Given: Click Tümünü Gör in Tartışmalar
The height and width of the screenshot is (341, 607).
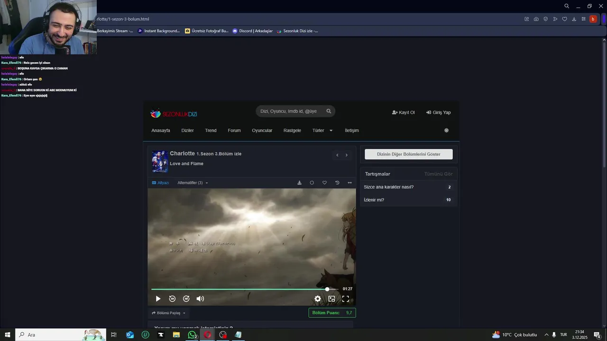Looking at the screenshot, I should click(439, 174).
